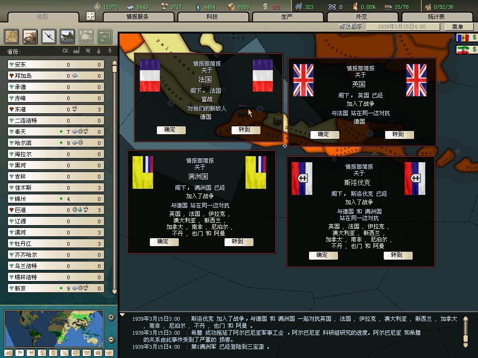
Task: Select province 奉天 in the list
Action: [56, 132]
